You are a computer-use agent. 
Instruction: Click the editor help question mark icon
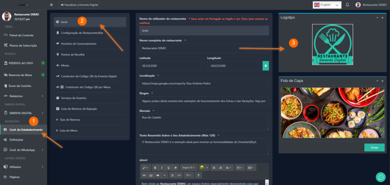click(198, 175)
